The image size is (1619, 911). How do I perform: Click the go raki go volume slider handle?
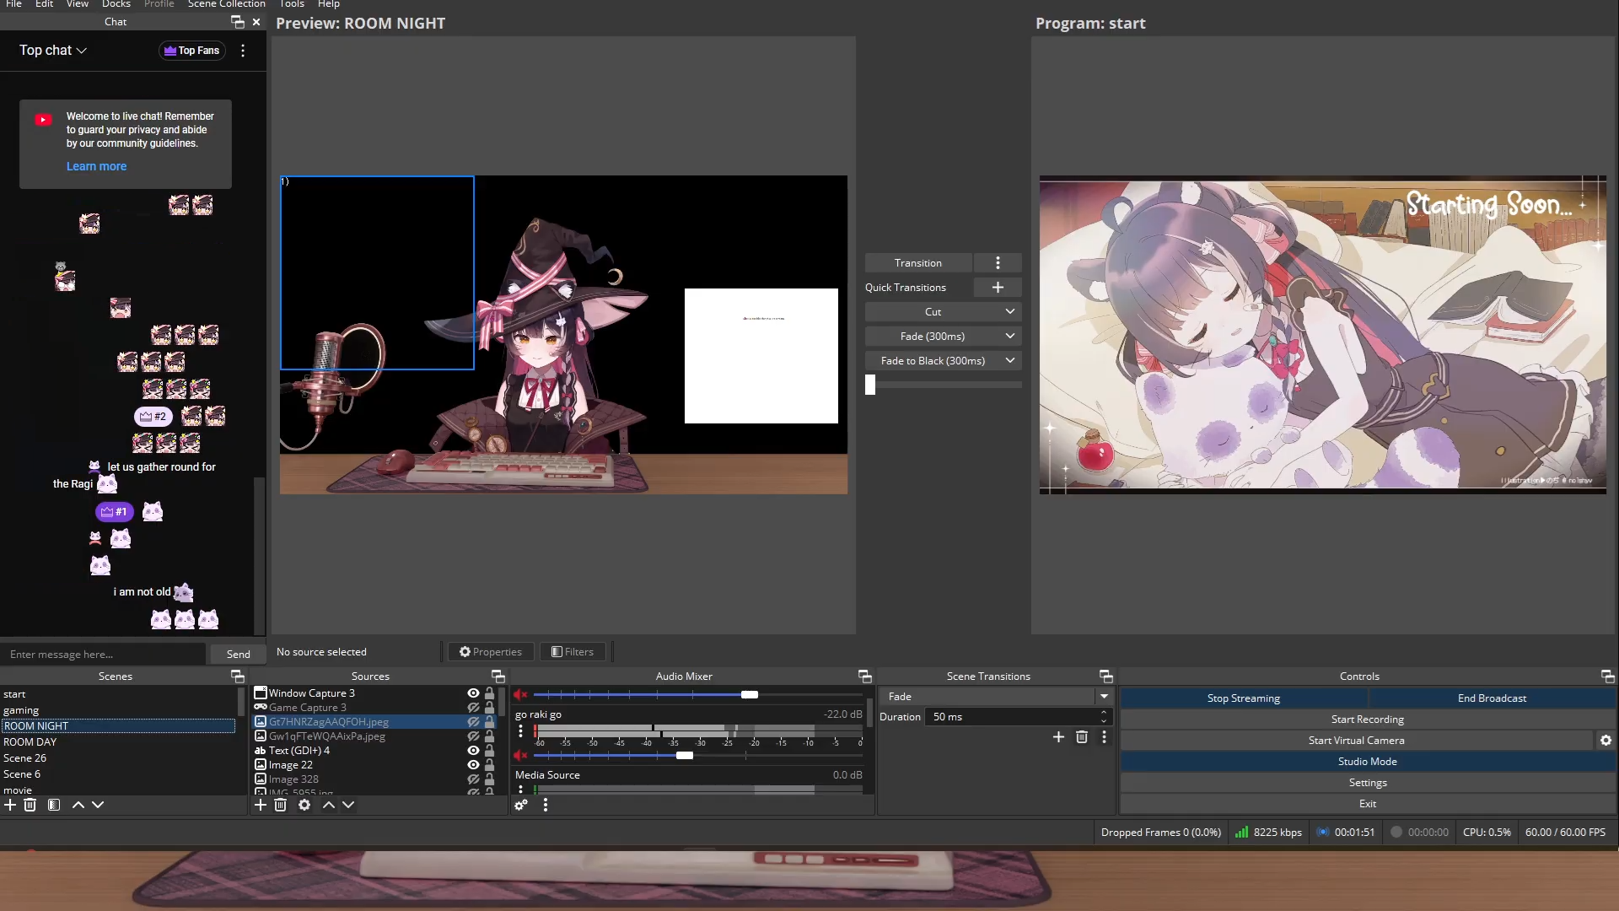685,756
